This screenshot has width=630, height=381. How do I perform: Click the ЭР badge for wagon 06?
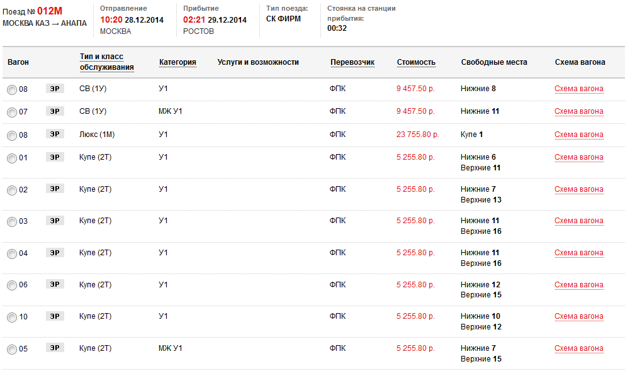point(55,284)
